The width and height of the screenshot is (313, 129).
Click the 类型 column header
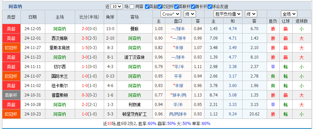(x=11, y=17)
